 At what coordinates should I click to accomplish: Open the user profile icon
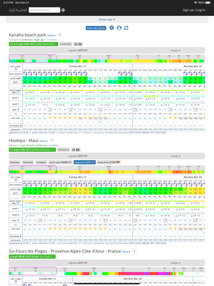click(x=119, y=28)
